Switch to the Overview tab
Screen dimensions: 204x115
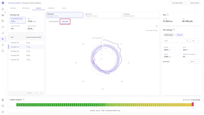(13, 8)
